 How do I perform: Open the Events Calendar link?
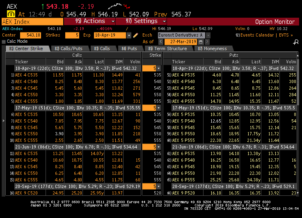coord(255,35)
